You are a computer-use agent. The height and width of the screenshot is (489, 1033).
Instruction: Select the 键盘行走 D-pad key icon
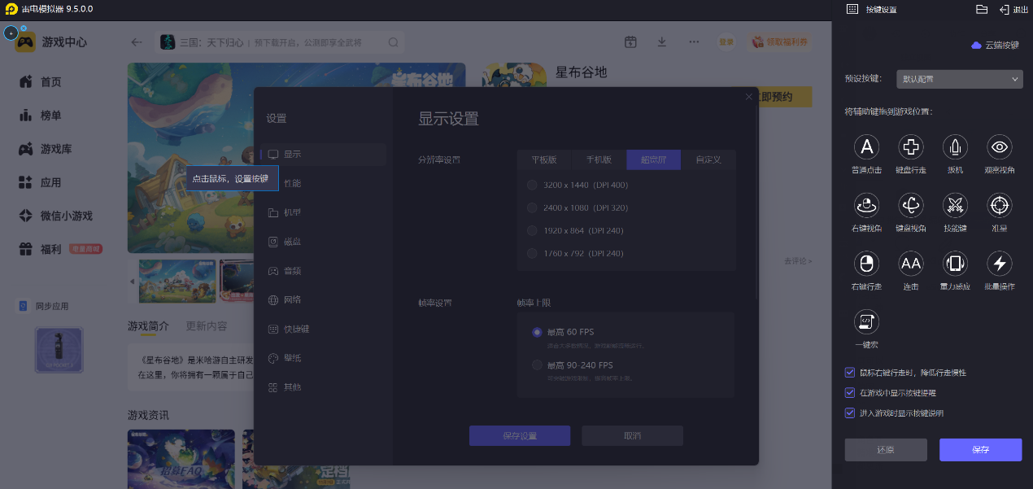pos(910,147)
